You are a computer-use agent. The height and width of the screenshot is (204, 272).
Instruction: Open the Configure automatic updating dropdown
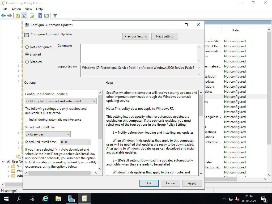pos(61,101)
